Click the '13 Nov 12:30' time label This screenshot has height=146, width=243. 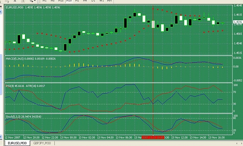pos(180,137)
